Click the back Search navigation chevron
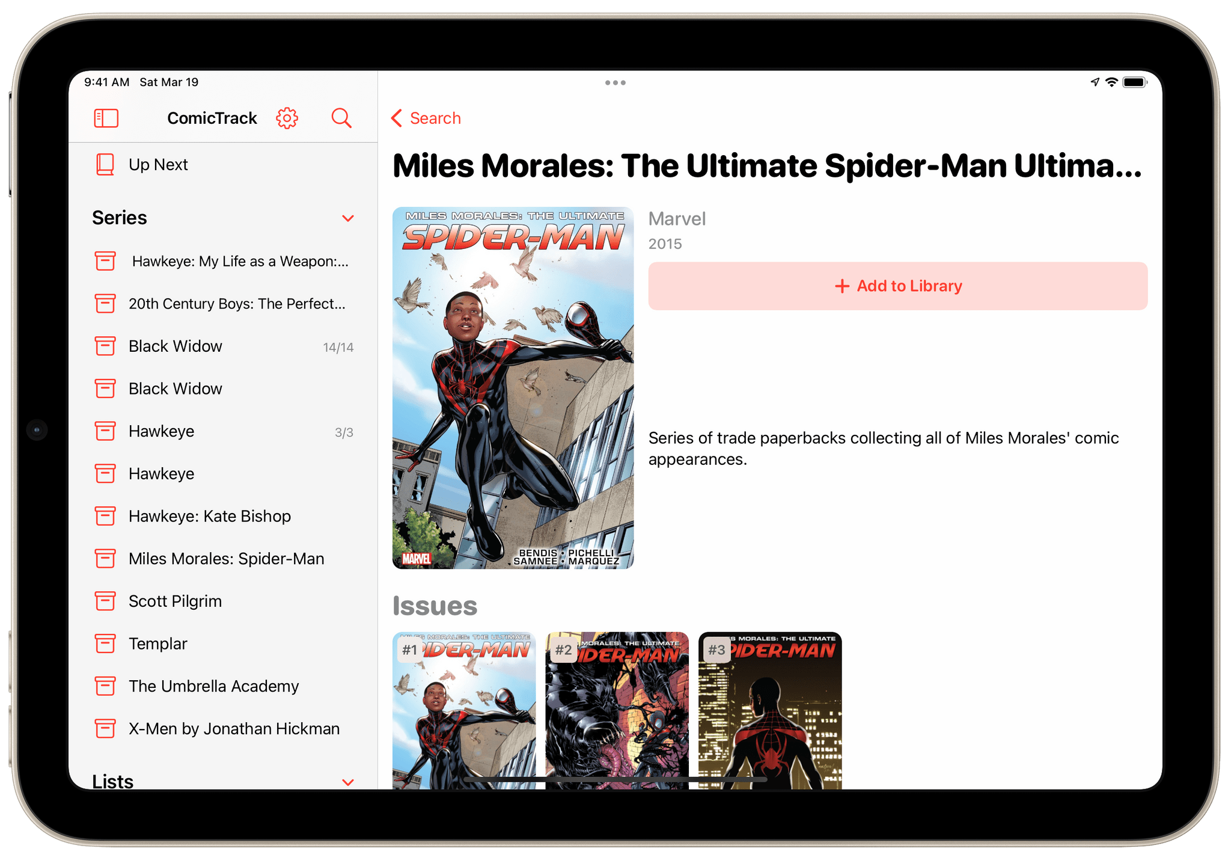 [402, 118]
